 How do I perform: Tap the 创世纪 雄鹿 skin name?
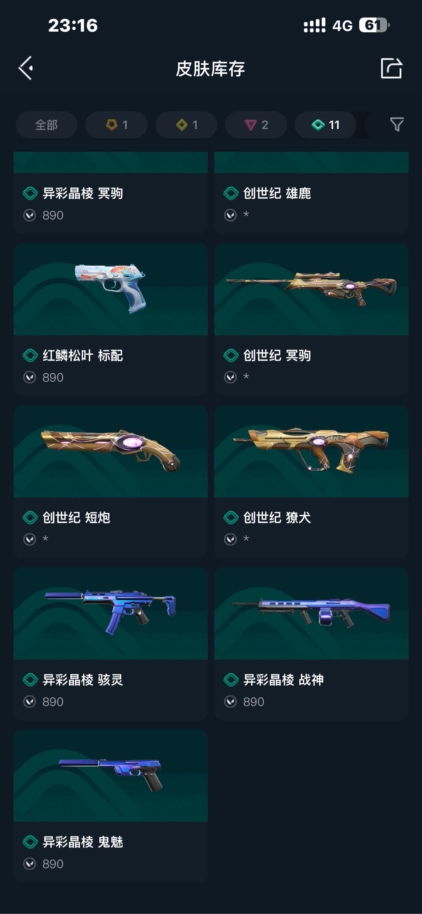tap(277, 193)
